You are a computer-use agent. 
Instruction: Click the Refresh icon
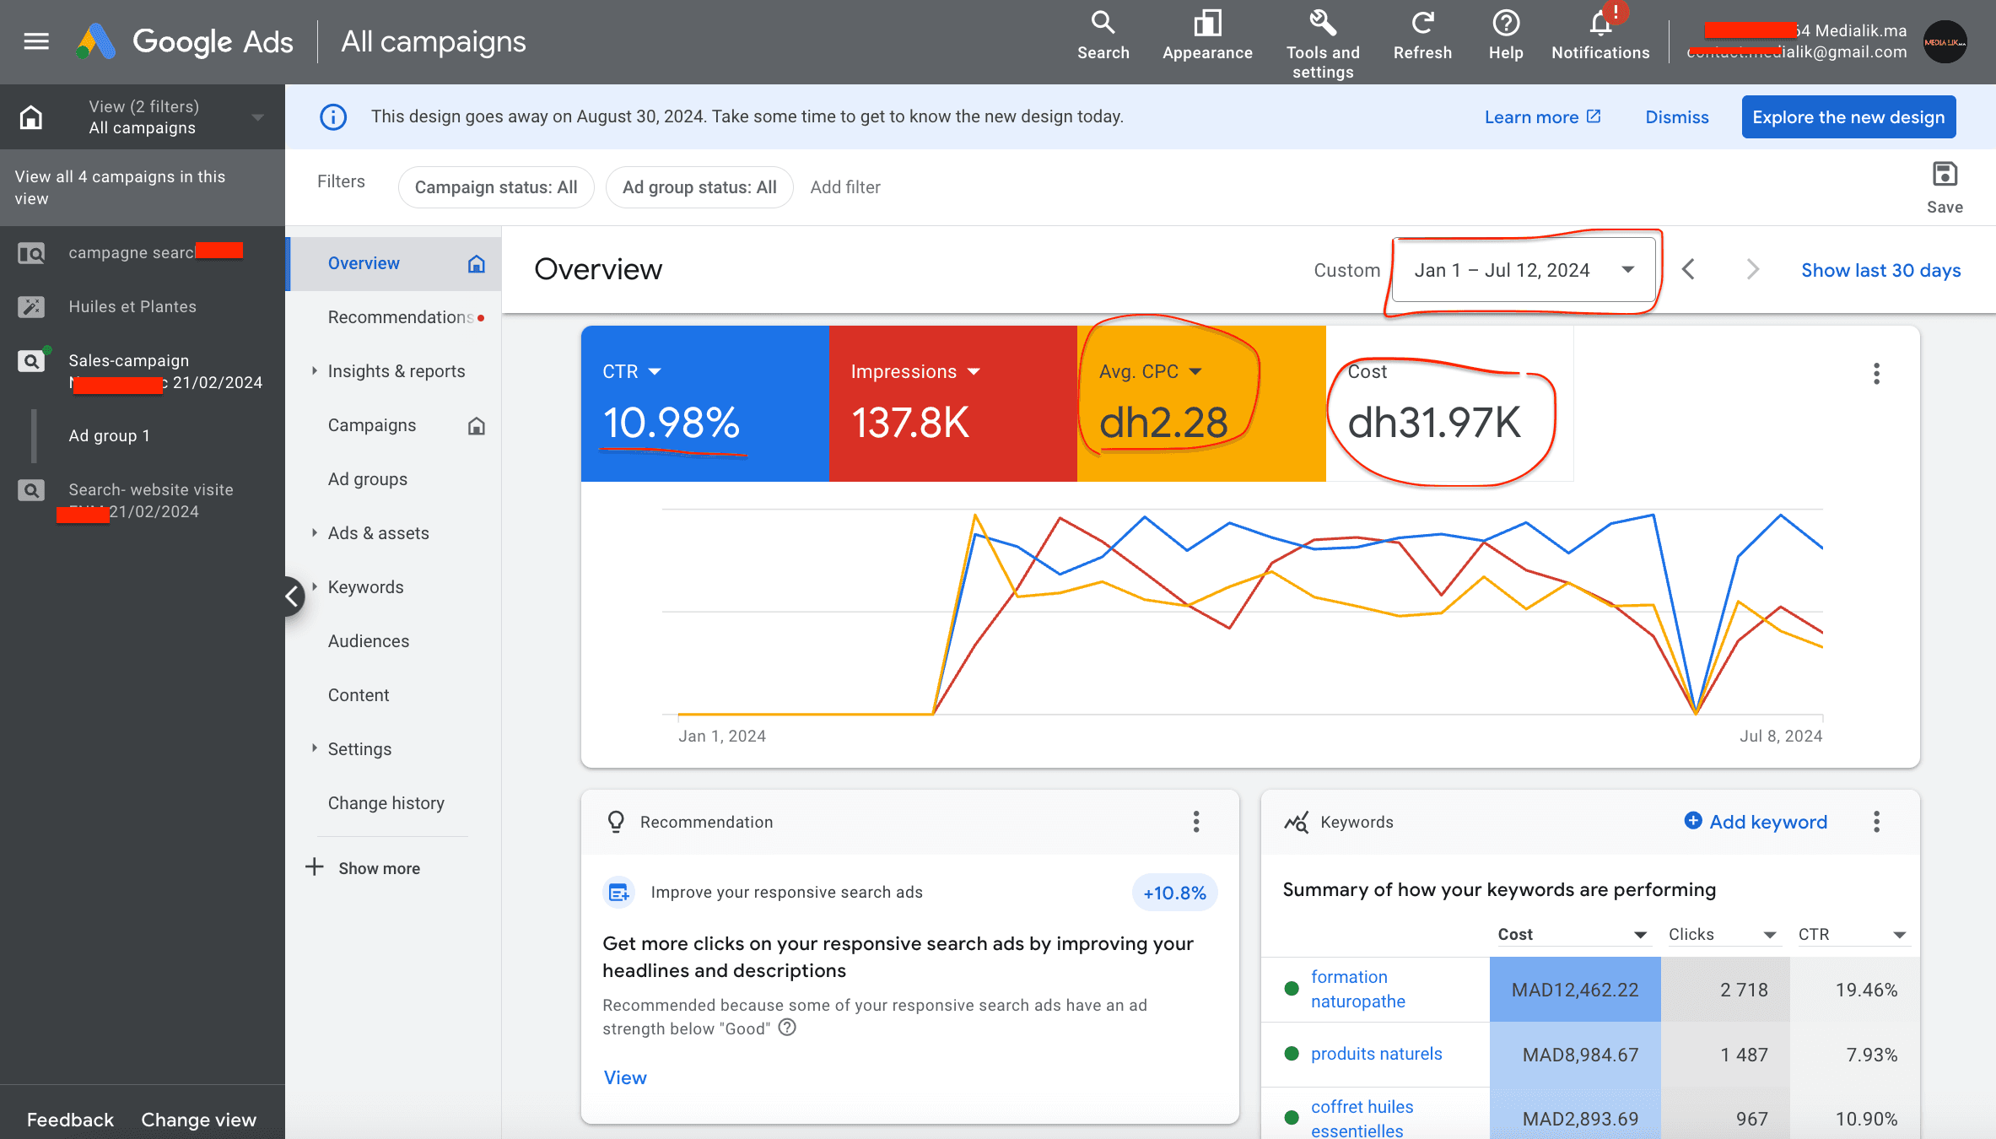(x=1422, y=24)
